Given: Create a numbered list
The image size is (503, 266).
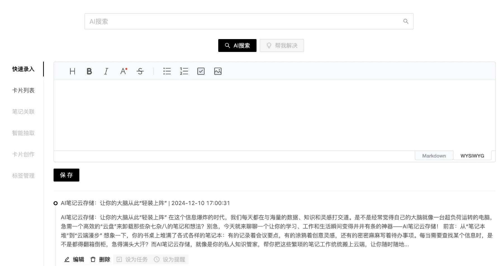Looking at the screenshot, I should [x=184, y=71].
